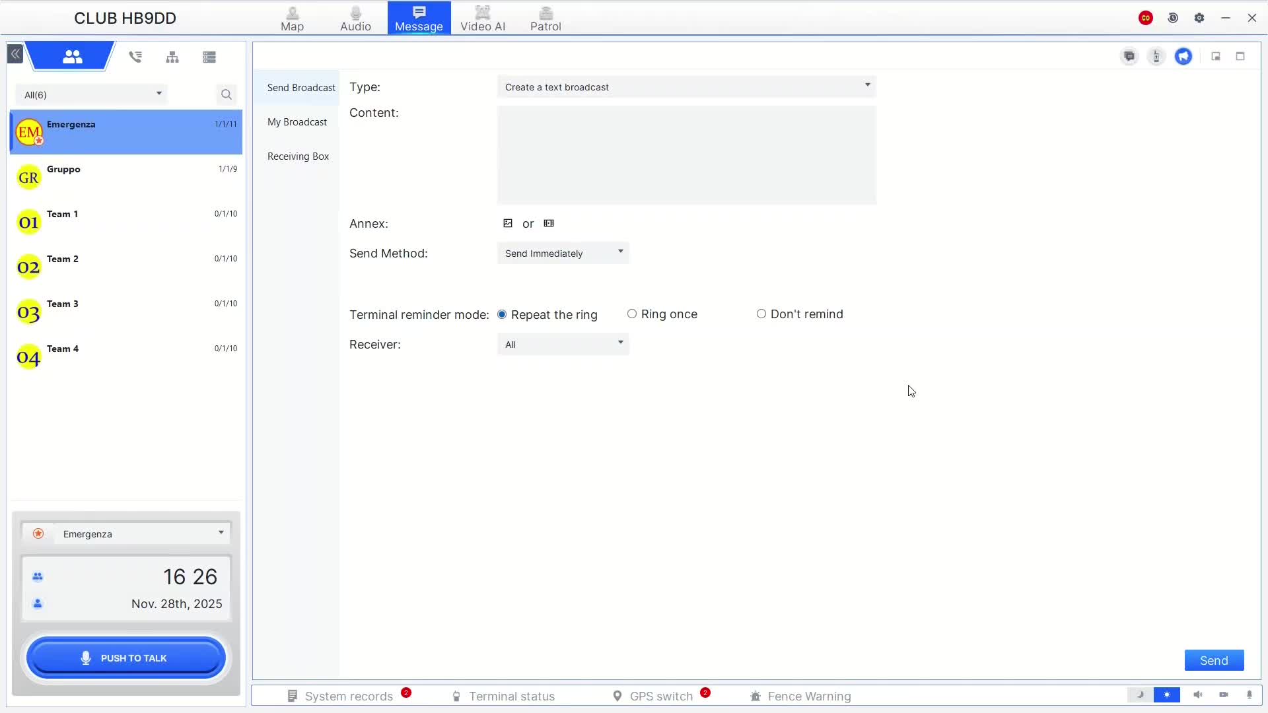The image size is (1268, 713).
Task: Open the radio terminal message icon
Action: (x=1156, y=56)
